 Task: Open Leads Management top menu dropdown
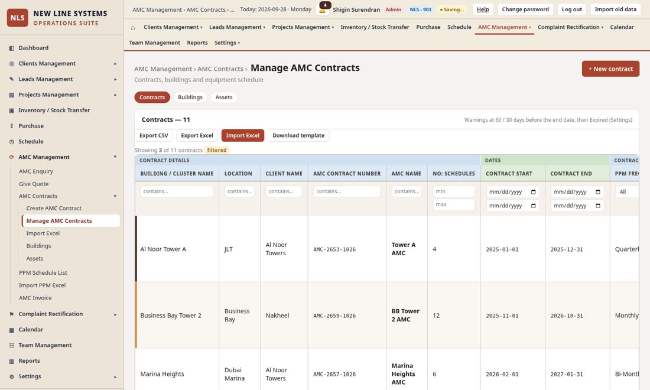(237, 27)
